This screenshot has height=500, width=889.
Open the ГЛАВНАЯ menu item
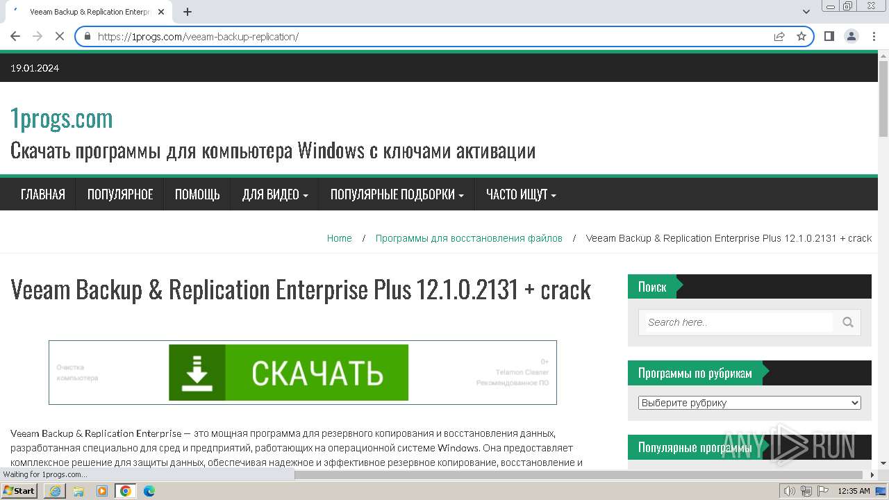[43, 194]
